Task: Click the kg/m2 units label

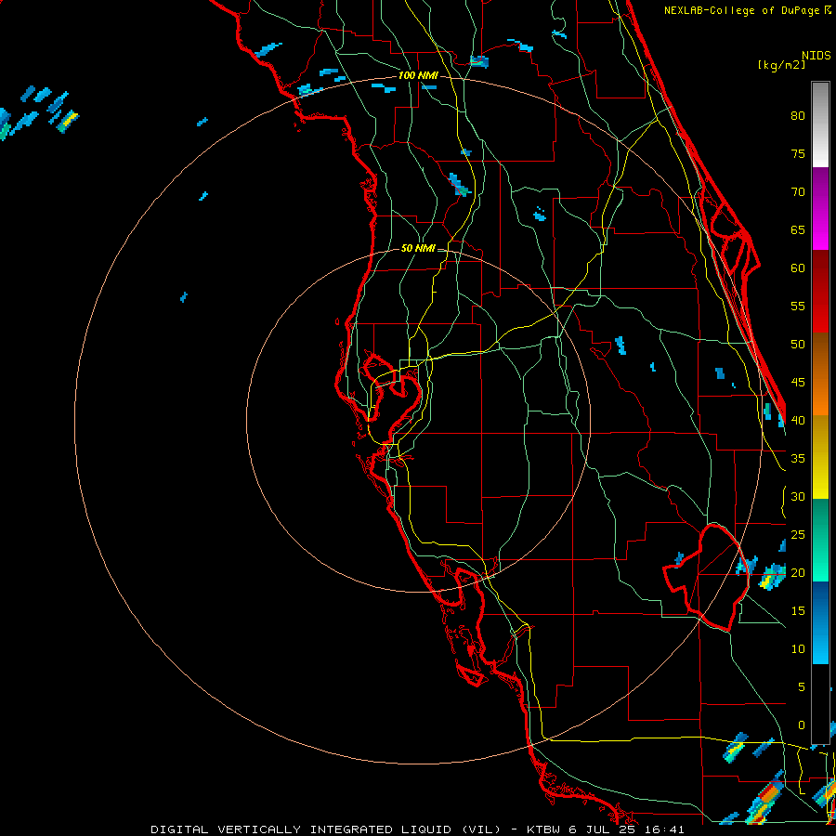Action: pos(781,64)
